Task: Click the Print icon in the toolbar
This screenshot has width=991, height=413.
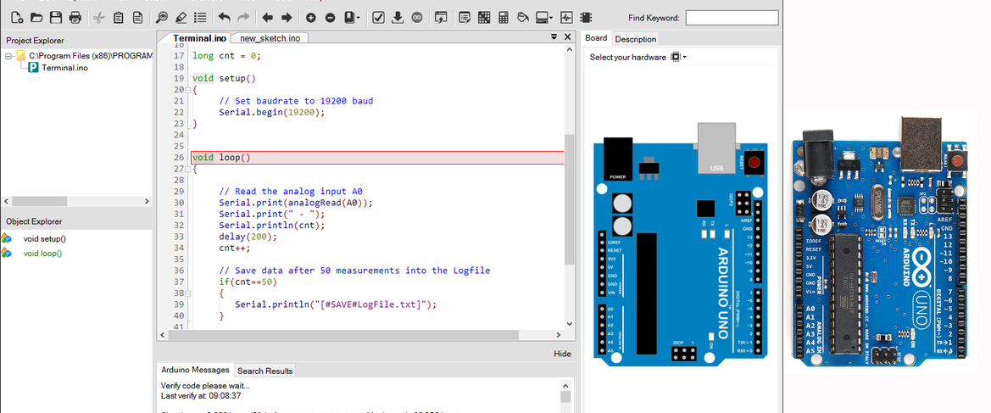Action: [75, 18]
